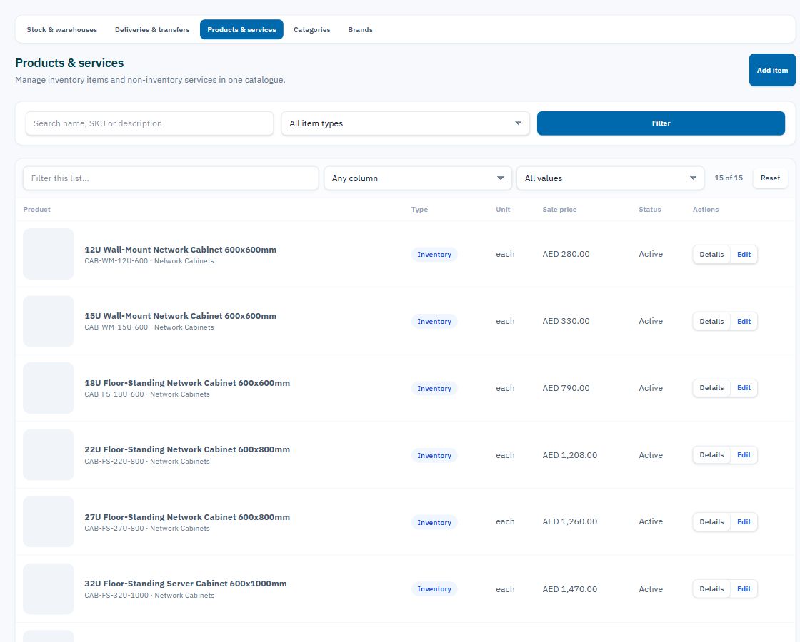Open Details for 15U Wall-Mount Network Cabinet
Viewport: 800px width, 642px height.
tap(711, 322)
